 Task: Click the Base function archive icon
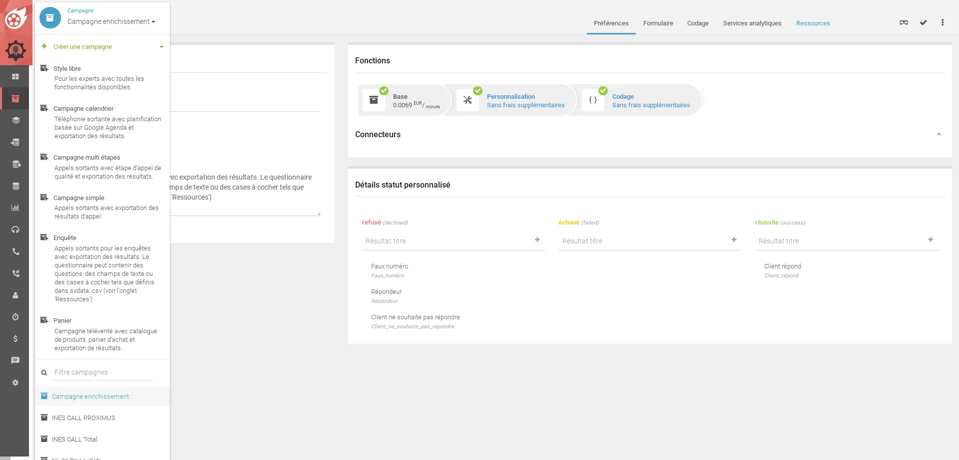coord(374,100)
